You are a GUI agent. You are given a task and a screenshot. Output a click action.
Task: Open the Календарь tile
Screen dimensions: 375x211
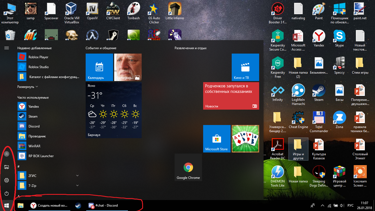(x=99, y=67)
